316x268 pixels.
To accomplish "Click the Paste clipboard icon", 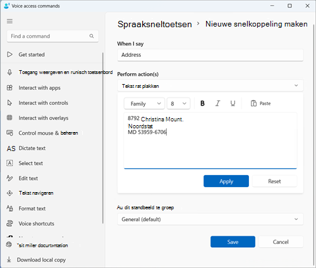I will point(253,104).
